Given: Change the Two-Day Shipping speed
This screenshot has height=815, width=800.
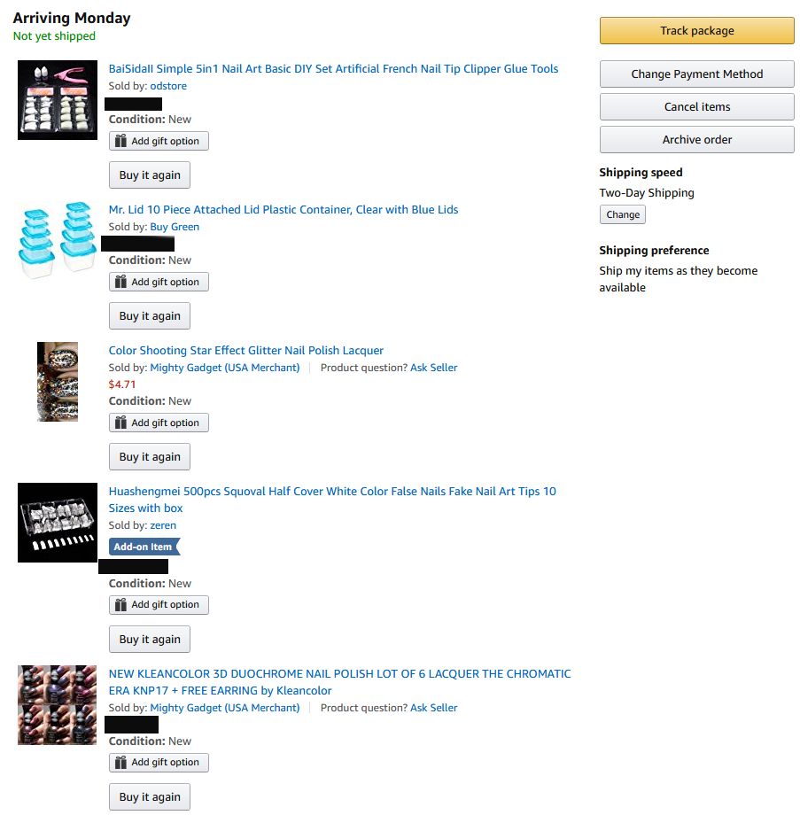Looking at the screenshot, I should pos(623,214).
